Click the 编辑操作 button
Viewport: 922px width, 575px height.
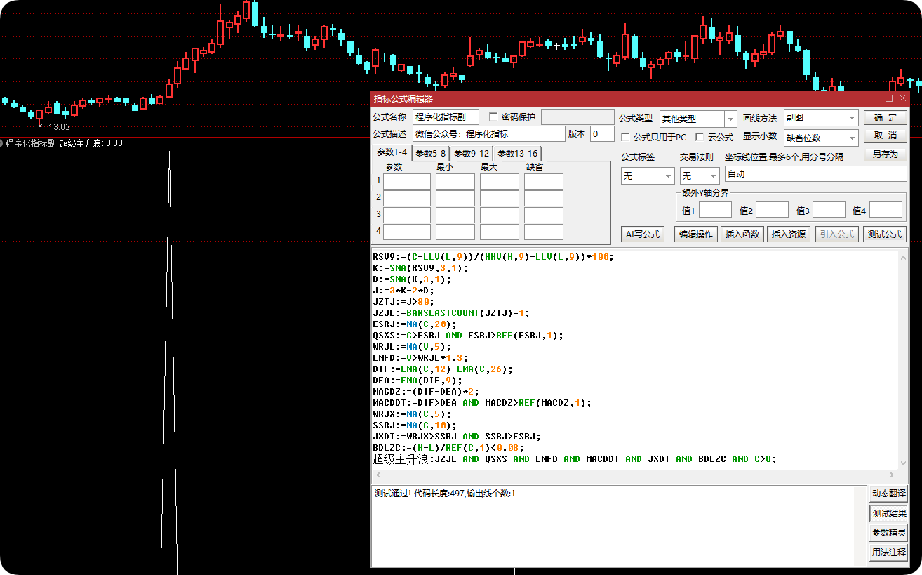[695, 234]
